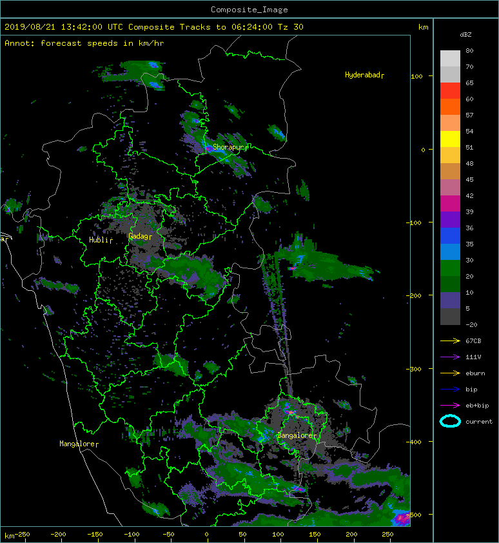Click the -20 label on the dBZ scale
Screen dimensions: 499x543
(471, 325)
